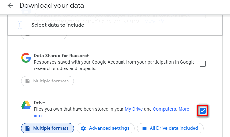Click the Google G logo
This screenshot has width=230, height=137.
pyautogui.click(x=26, y=58)
